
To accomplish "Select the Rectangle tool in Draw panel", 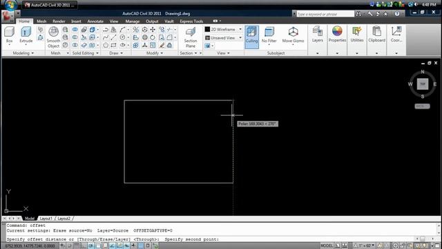I will click(113, 45).
